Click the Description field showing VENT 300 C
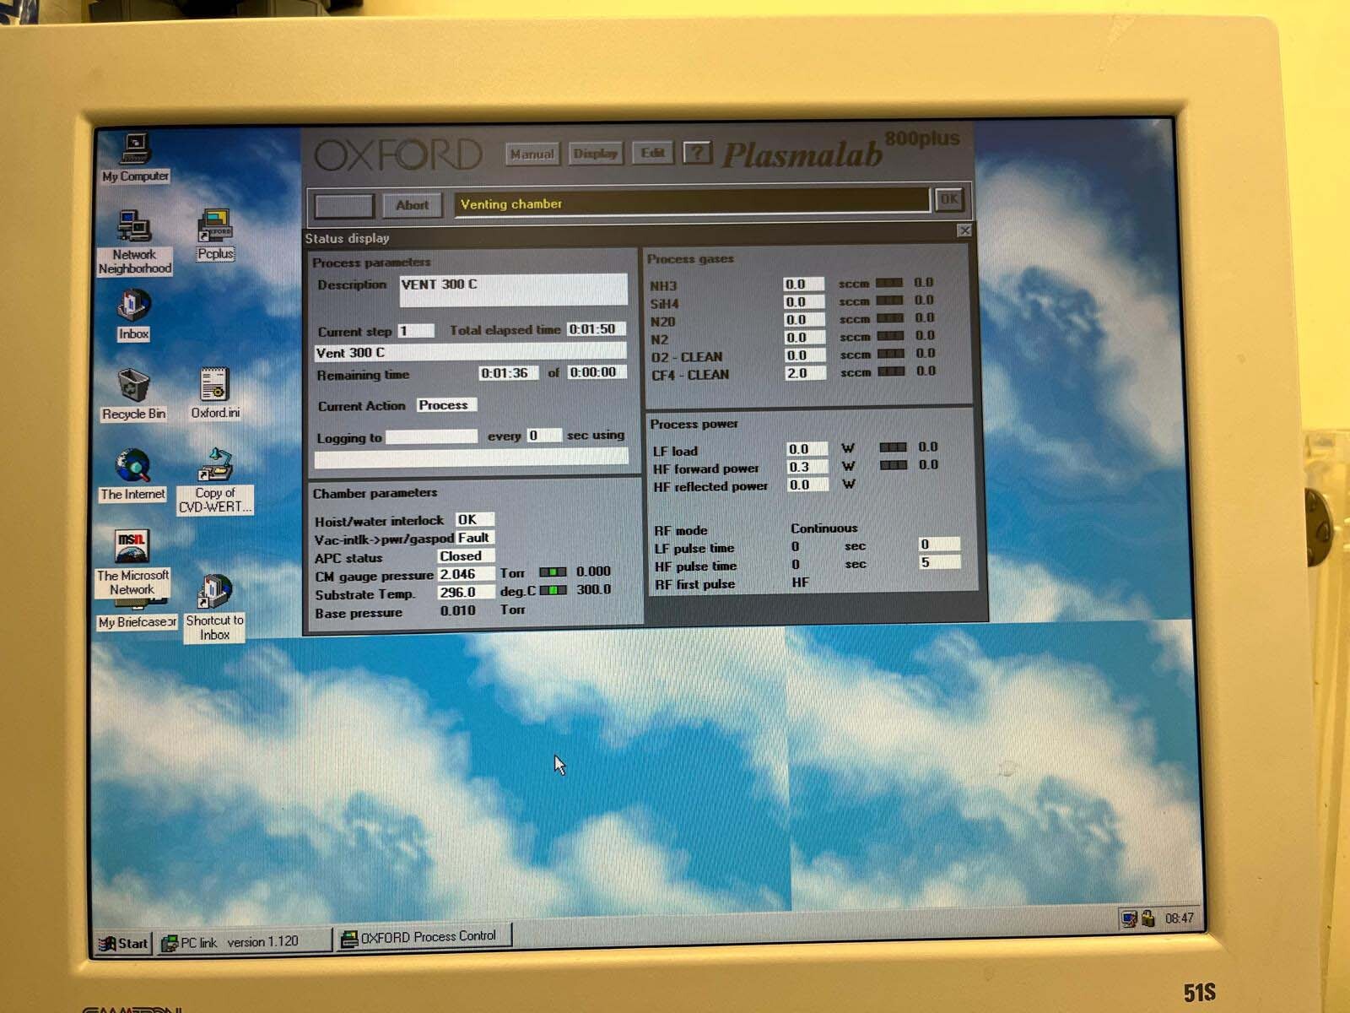Viewport: 1350px width, 1013px height. tap(513, 290)
